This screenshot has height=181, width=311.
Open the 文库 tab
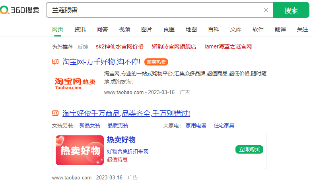pyautogui.click(x=235, y=29)
